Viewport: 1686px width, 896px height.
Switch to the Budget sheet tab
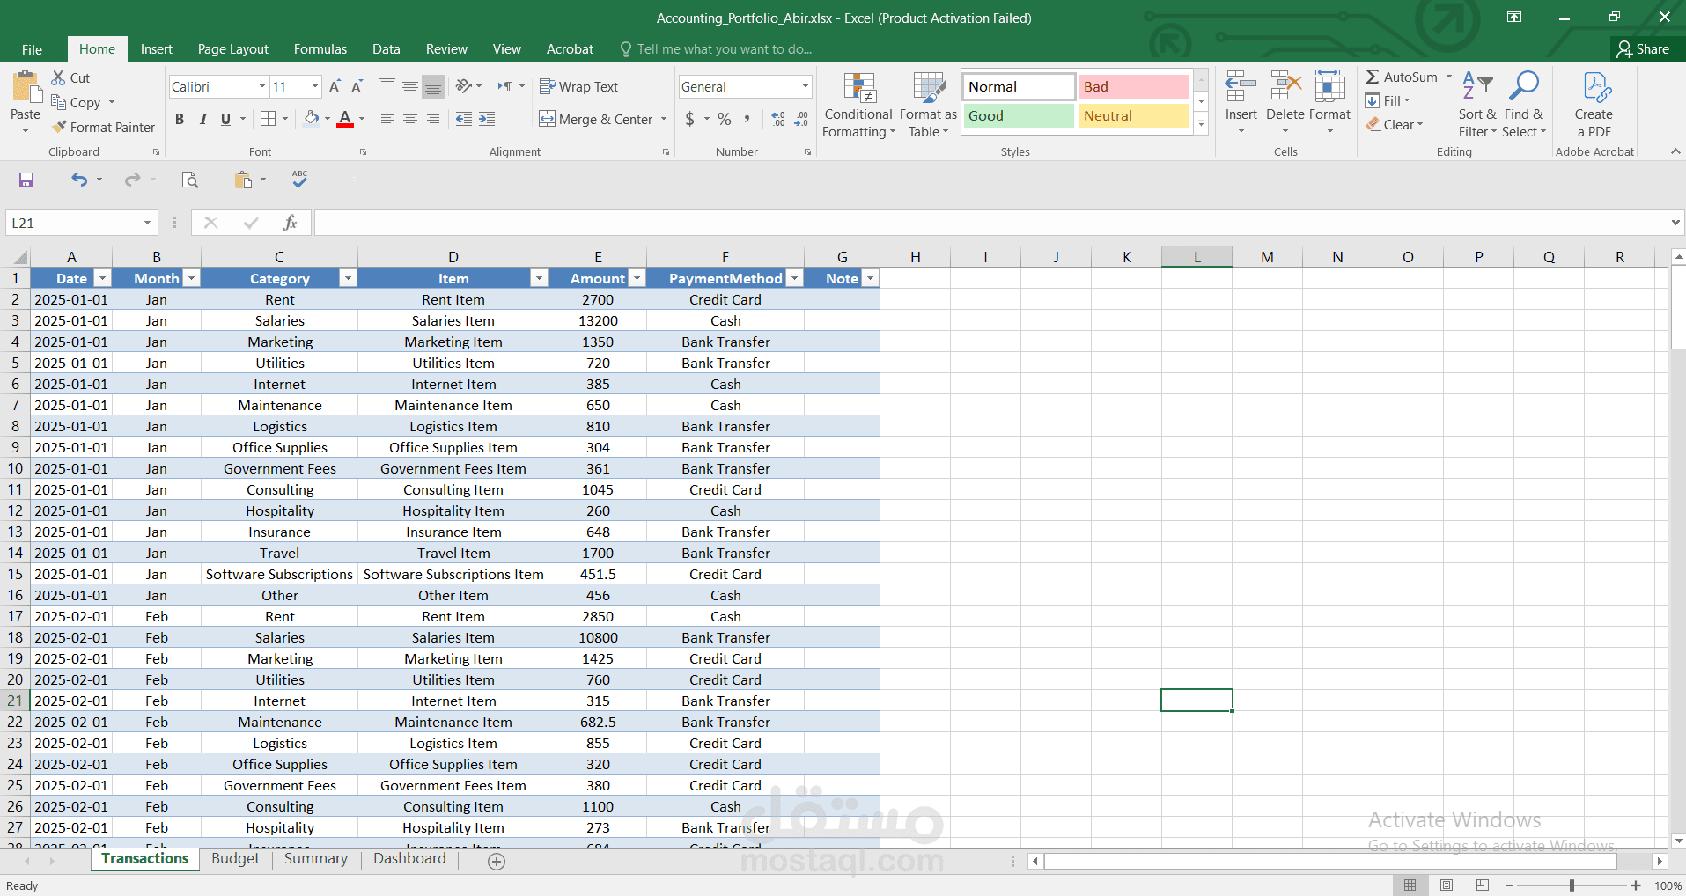tap(235, 859)
